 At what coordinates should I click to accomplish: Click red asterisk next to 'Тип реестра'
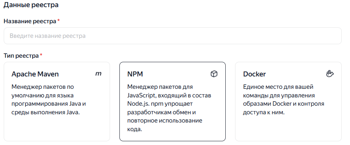41,55
